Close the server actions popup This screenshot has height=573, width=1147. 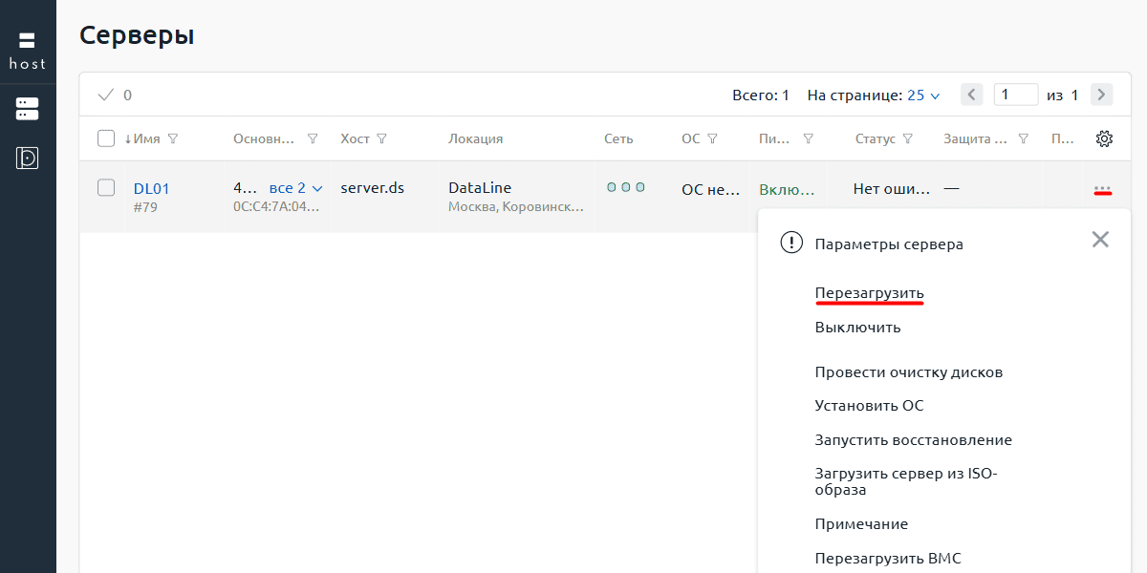[x=1100, y=240]
